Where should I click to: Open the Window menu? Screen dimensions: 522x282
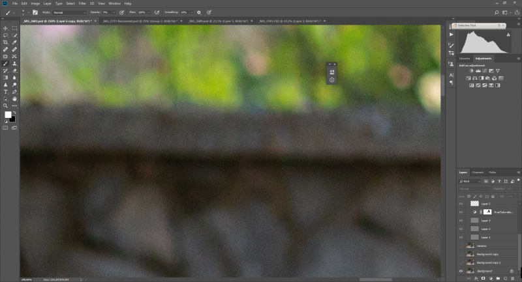[x=115, y=3]
